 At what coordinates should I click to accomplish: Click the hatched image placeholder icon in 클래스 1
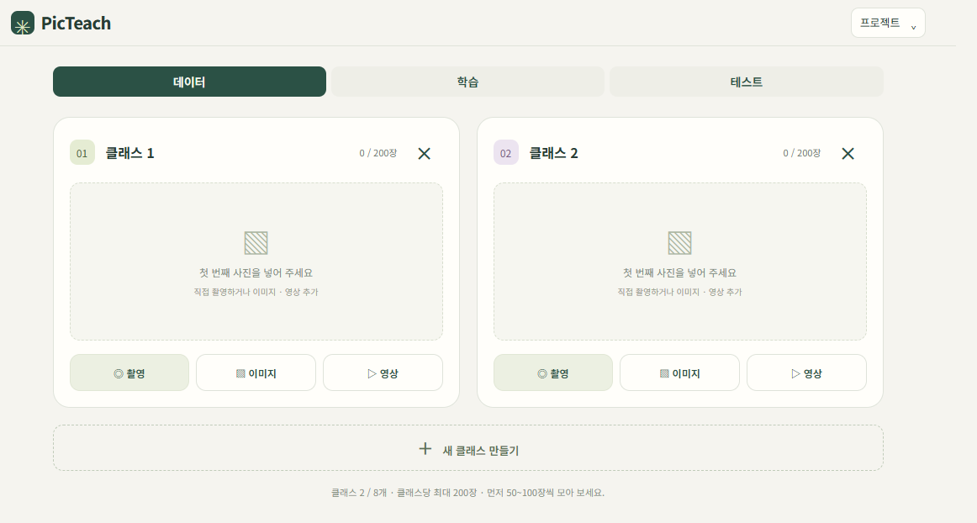coord(256,243)
